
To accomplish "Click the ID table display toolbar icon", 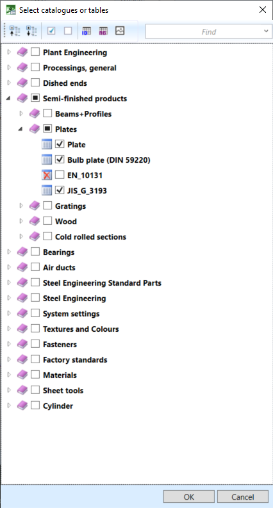I will [87, 31].
